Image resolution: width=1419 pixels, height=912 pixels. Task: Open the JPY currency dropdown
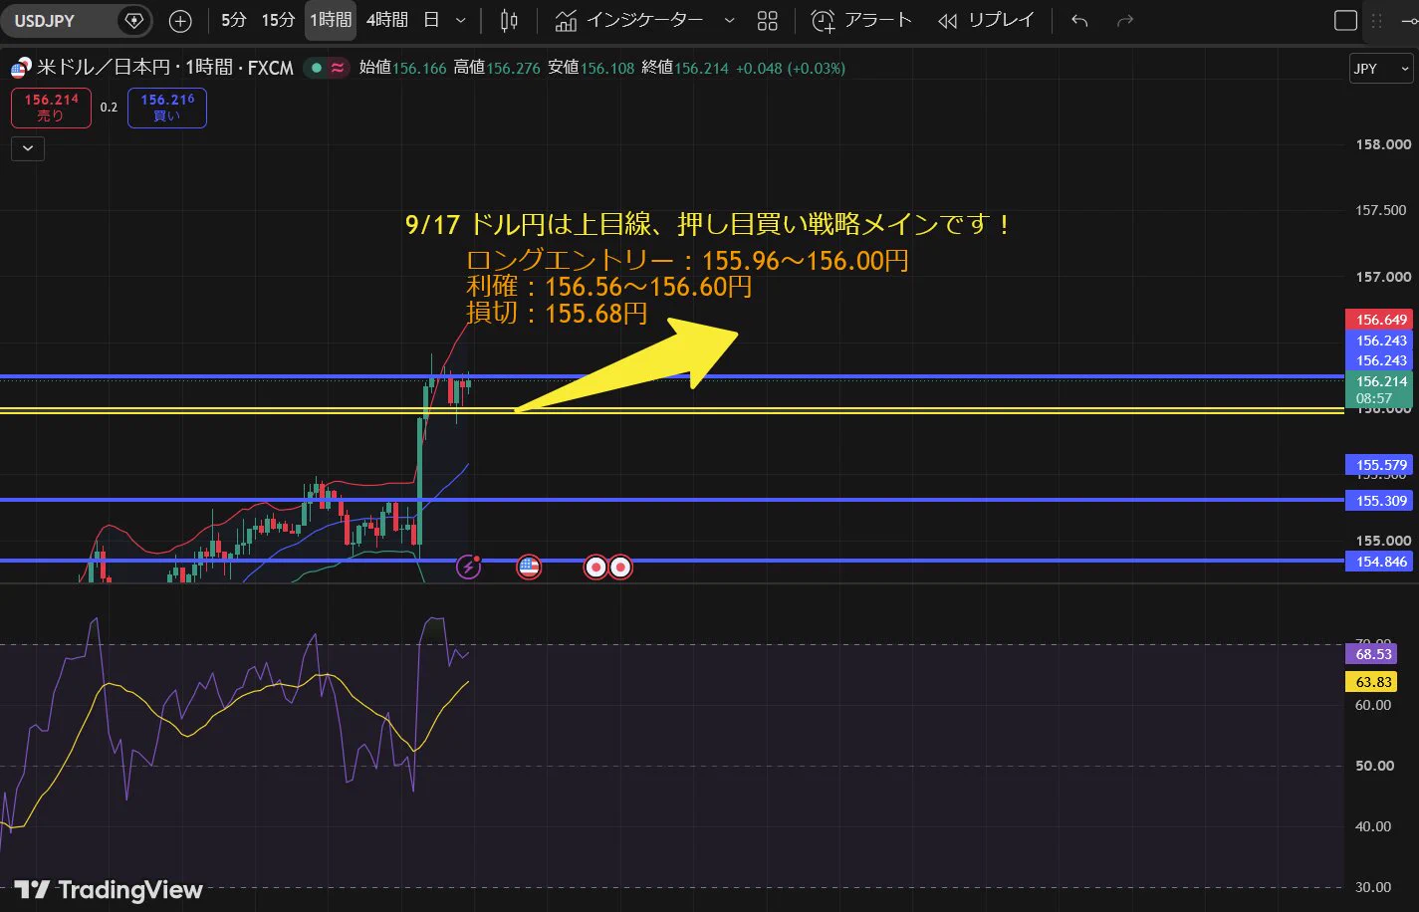[1381, 68]
